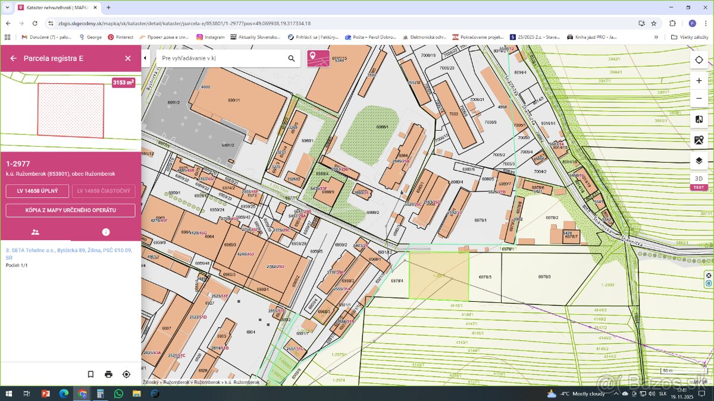This screenshot has height=401, width=714.
Task: Click Kópia z mapy určeného operátu button
Action: 70,210
